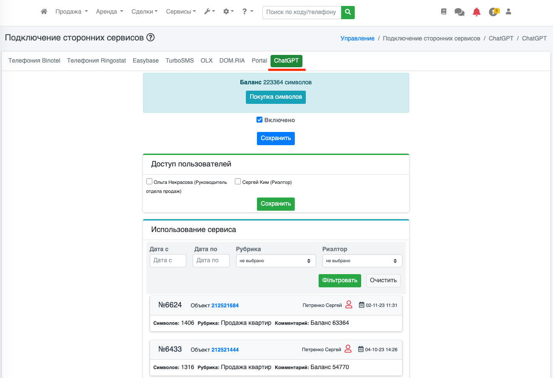Expand the Продажа menu
The height and width of the screenshot is (378, 553).
tap(71, 12)
